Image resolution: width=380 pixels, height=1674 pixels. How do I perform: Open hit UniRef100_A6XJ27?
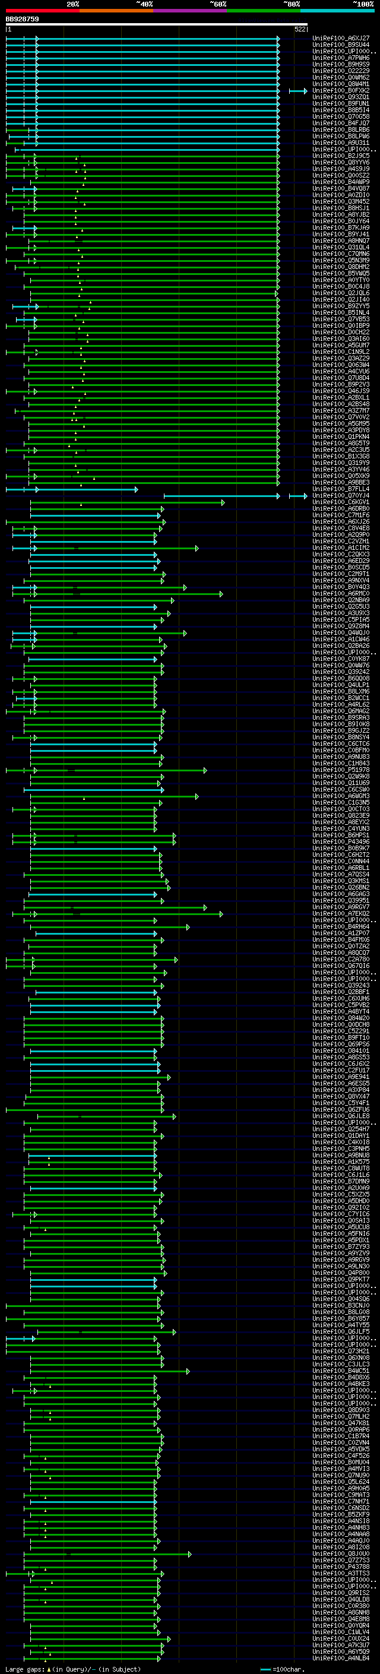341,39
